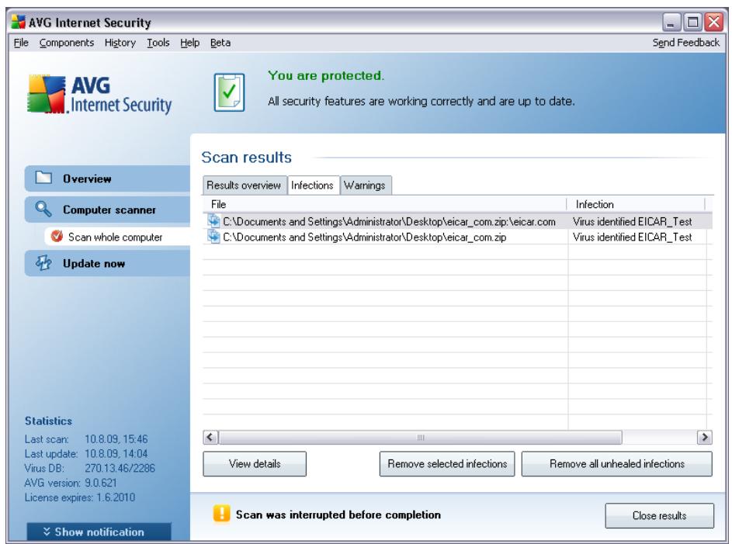
Task: Click the View details button
Action: pos(255,464)
